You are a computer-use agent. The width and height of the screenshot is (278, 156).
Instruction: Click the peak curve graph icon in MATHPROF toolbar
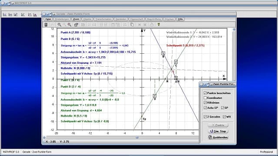point(30,15)
